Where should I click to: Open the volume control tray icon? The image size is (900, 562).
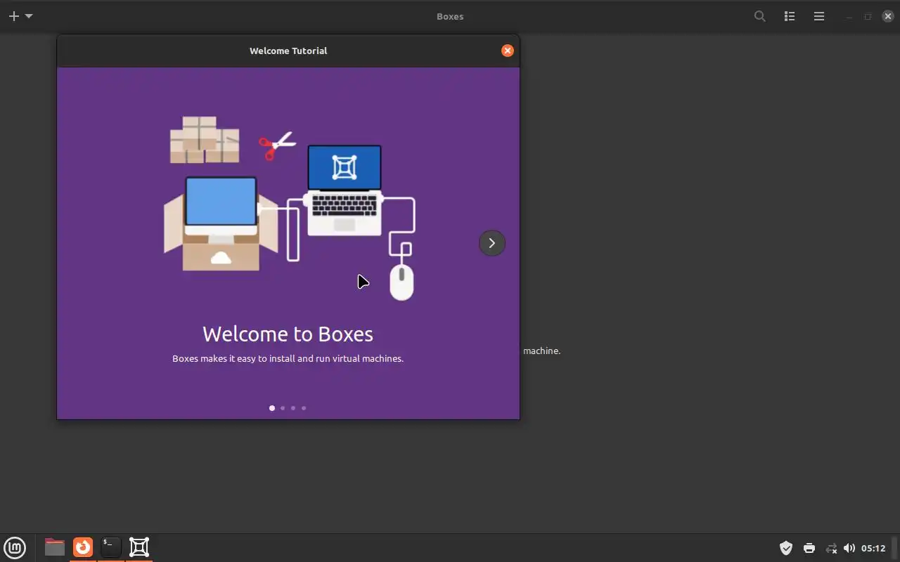click(849, 548)
